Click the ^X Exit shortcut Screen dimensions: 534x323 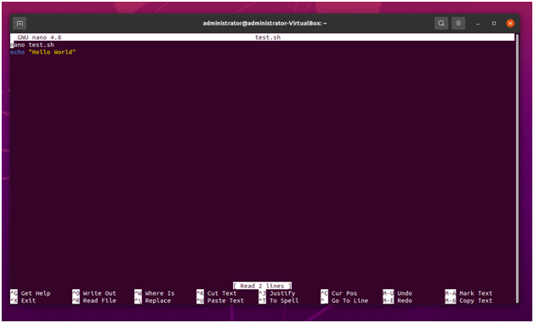coord(23,301)
